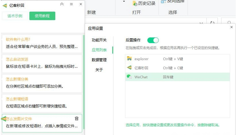Close the 应用设置 dialog

click(231, 27)
